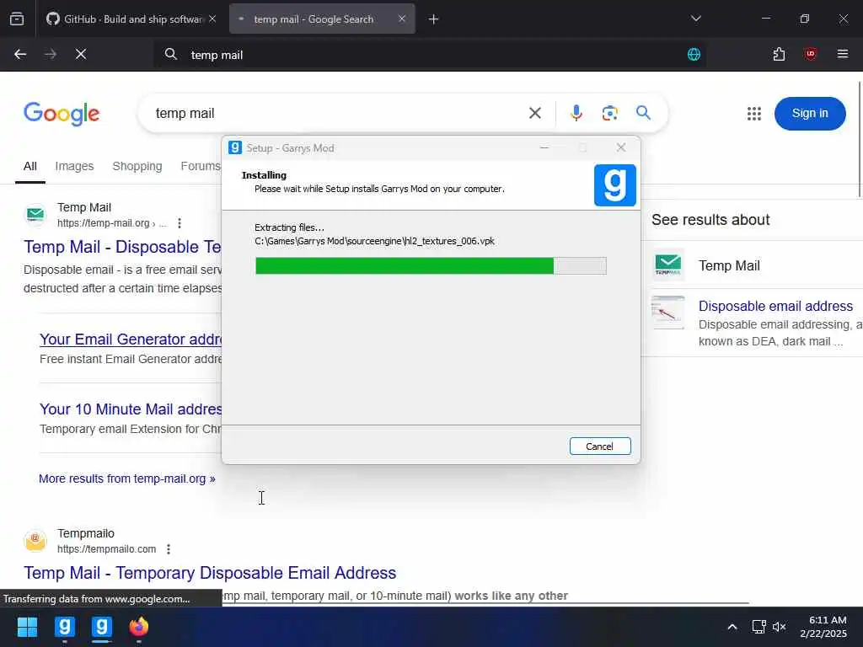Click the Google logo
The width and height of the screenshot is (863, 647).
[62, 114]
